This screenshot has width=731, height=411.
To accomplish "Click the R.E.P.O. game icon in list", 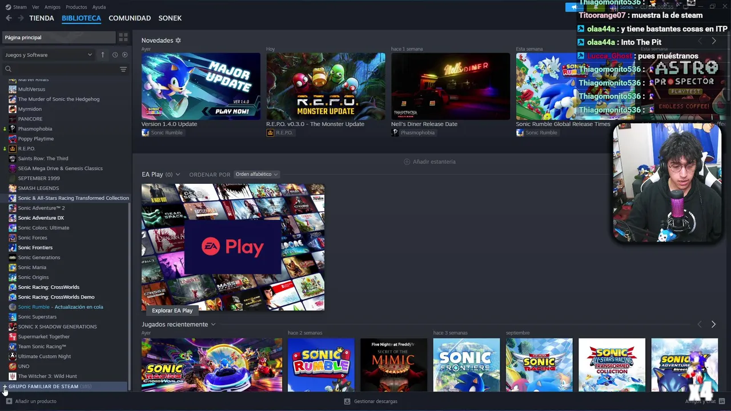I will (x=13, y=148).
